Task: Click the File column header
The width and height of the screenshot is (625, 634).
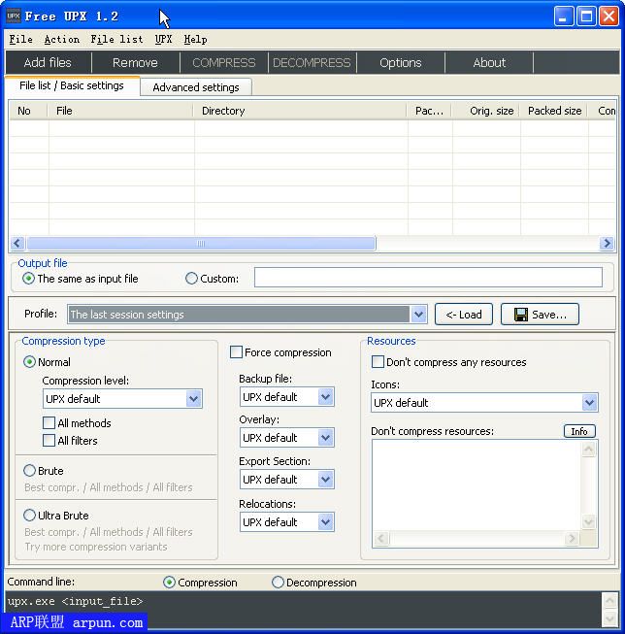Action: click(x=120, y=111)
